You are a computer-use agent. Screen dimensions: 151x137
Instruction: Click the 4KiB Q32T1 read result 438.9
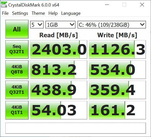[59, 90]
